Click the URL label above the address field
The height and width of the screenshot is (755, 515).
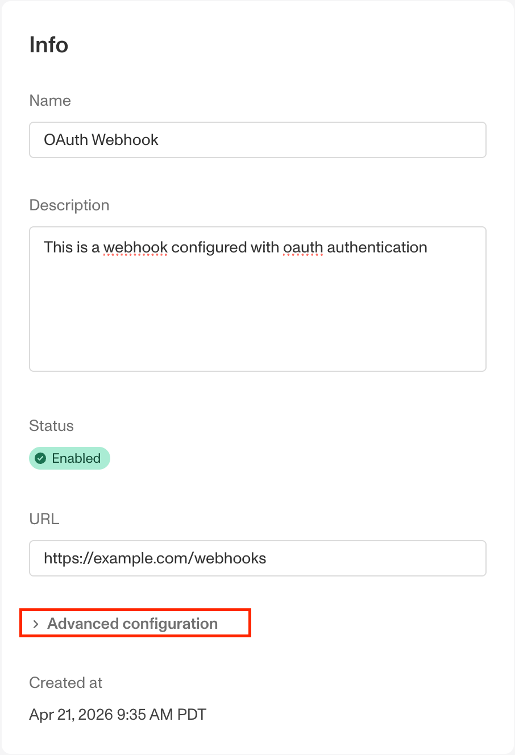click(44, 519)
